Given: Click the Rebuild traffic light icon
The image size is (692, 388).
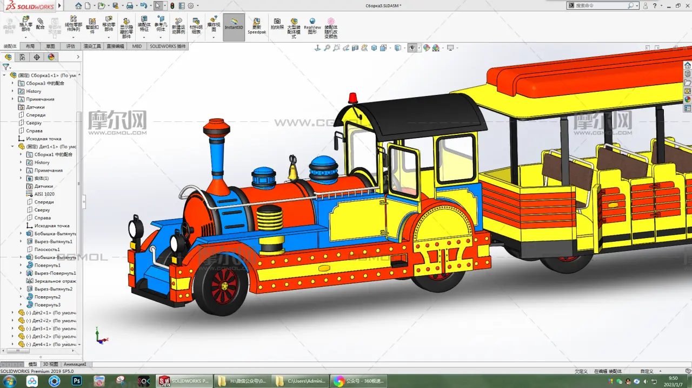Looking at the screenshot, I should point(172,6).
